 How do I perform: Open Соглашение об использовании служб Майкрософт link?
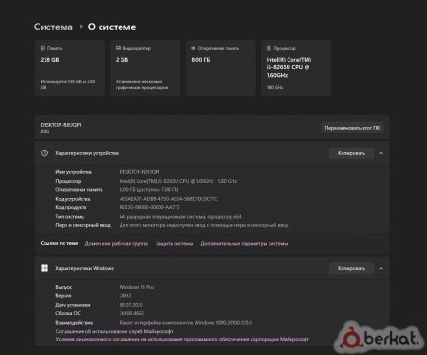[x=115, y=331]
